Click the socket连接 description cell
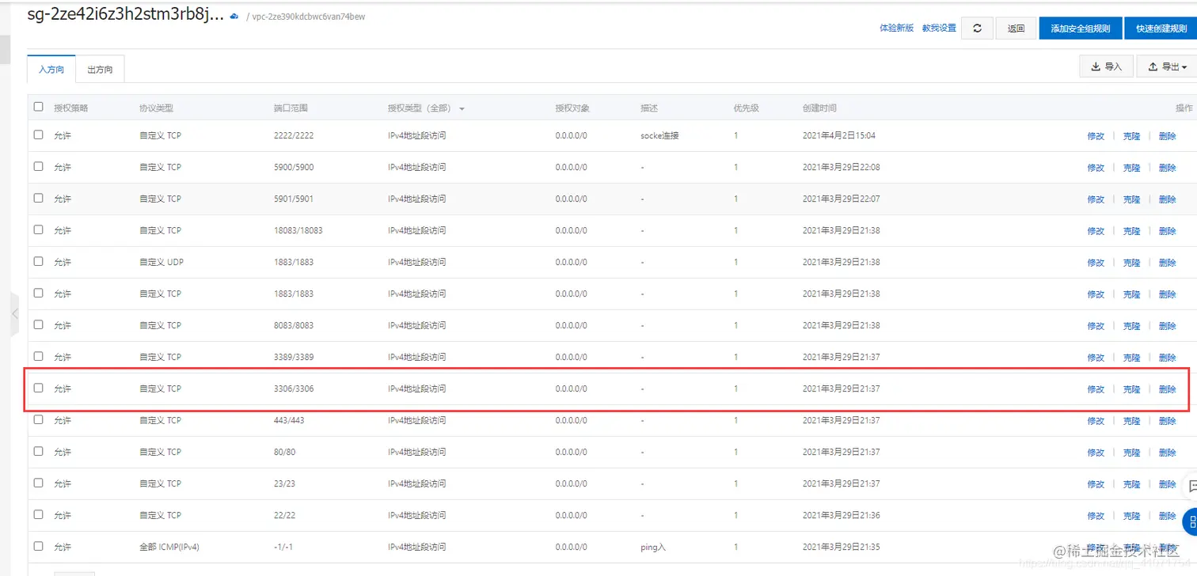 coord(660,135)
